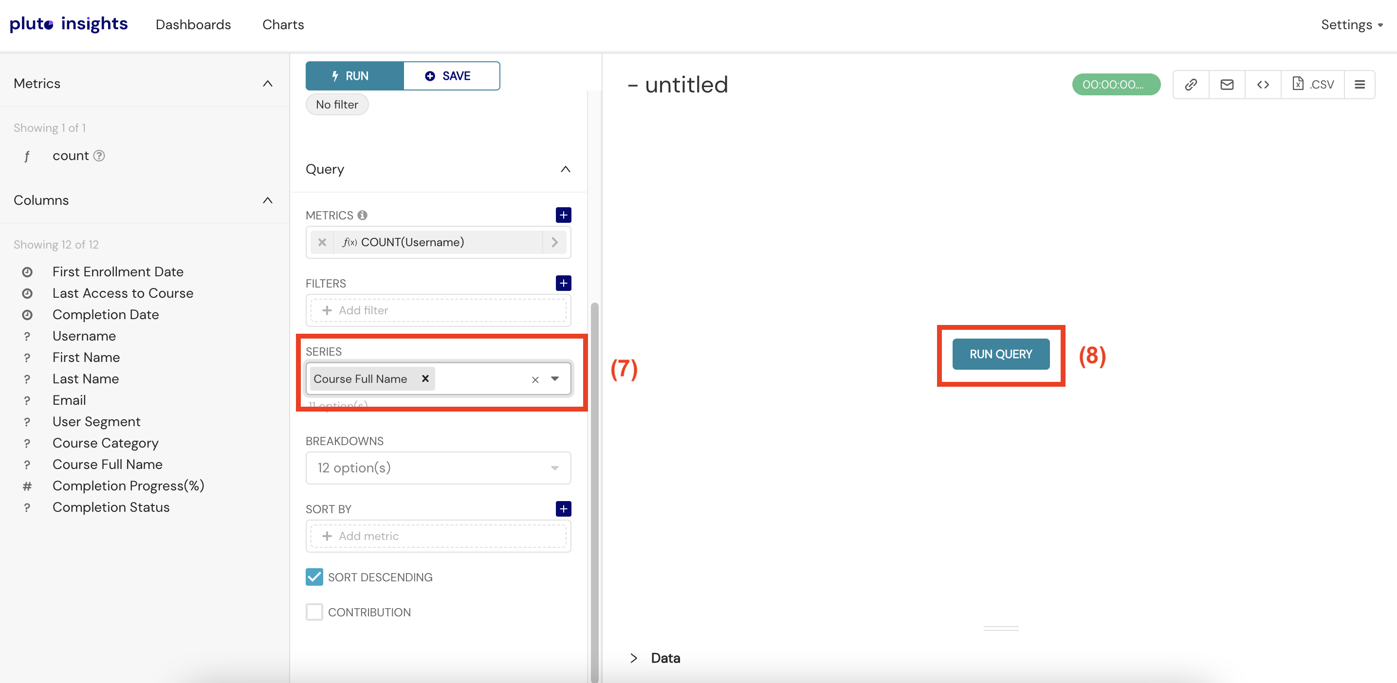The width and height of the screenshot is (1397, 683).
Task: Click the pluto insights logo
Action: pyautogui.click(x=68, y=24)
